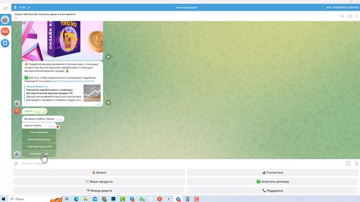Focus the message input field
Screen dimensions: 360x202
click(181, 163)
